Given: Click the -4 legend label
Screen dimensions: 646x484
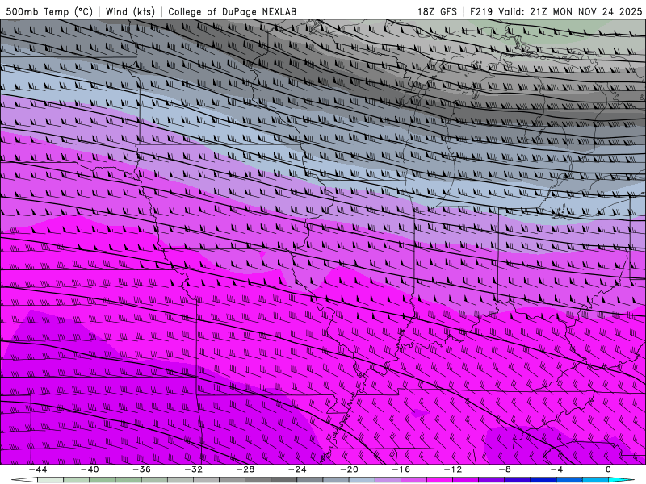Looking at the screenshot, I should pos(557,469).
